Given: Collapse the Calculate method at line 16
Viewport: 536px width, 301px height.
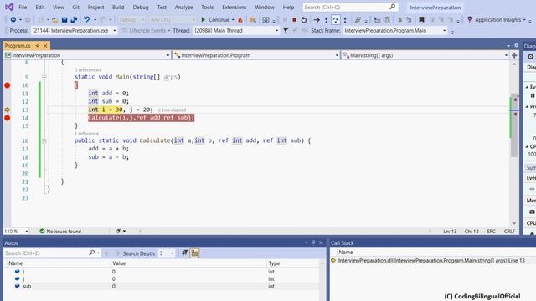Looking at the screenshot, I should click(44, 140).
